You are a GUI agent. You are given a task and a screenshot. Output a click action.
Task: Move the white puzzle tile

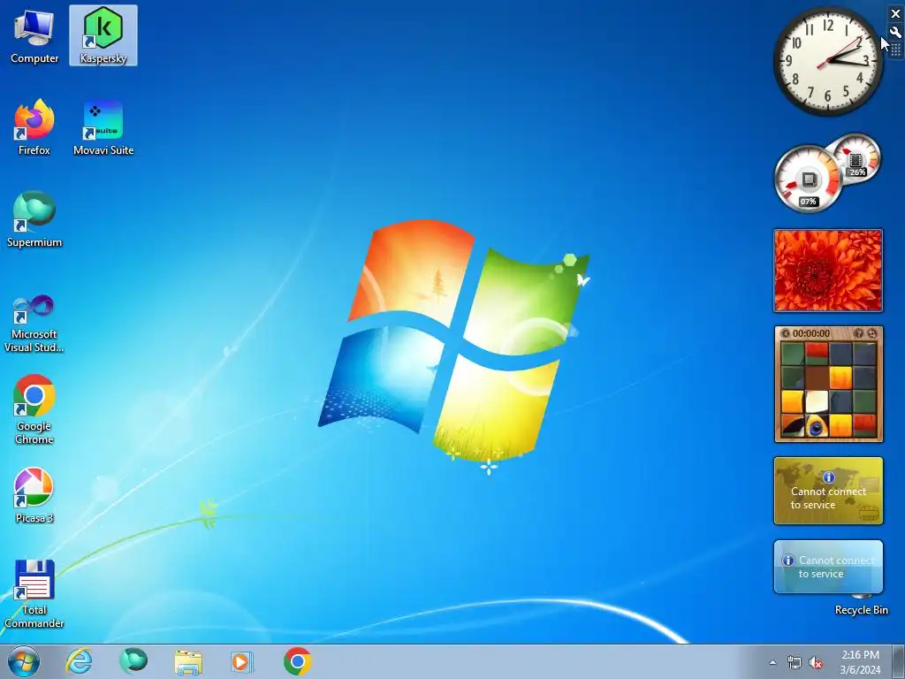(816, 402)
